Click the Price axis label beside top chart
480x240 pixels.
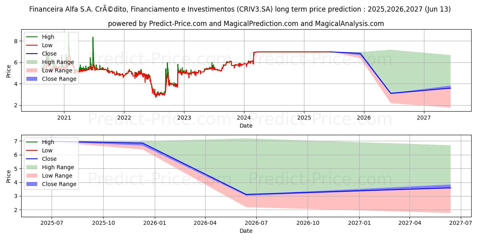coord(9,71)
